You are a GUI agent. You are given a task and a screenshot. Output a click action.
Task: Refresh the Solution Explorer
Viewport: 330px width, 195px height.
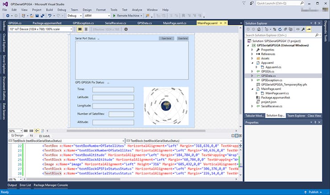tap(280, 29)
